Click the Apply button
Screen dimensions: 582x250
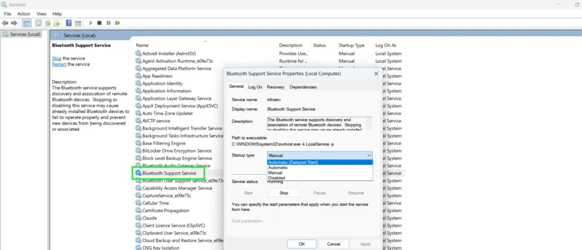point(365,244)
